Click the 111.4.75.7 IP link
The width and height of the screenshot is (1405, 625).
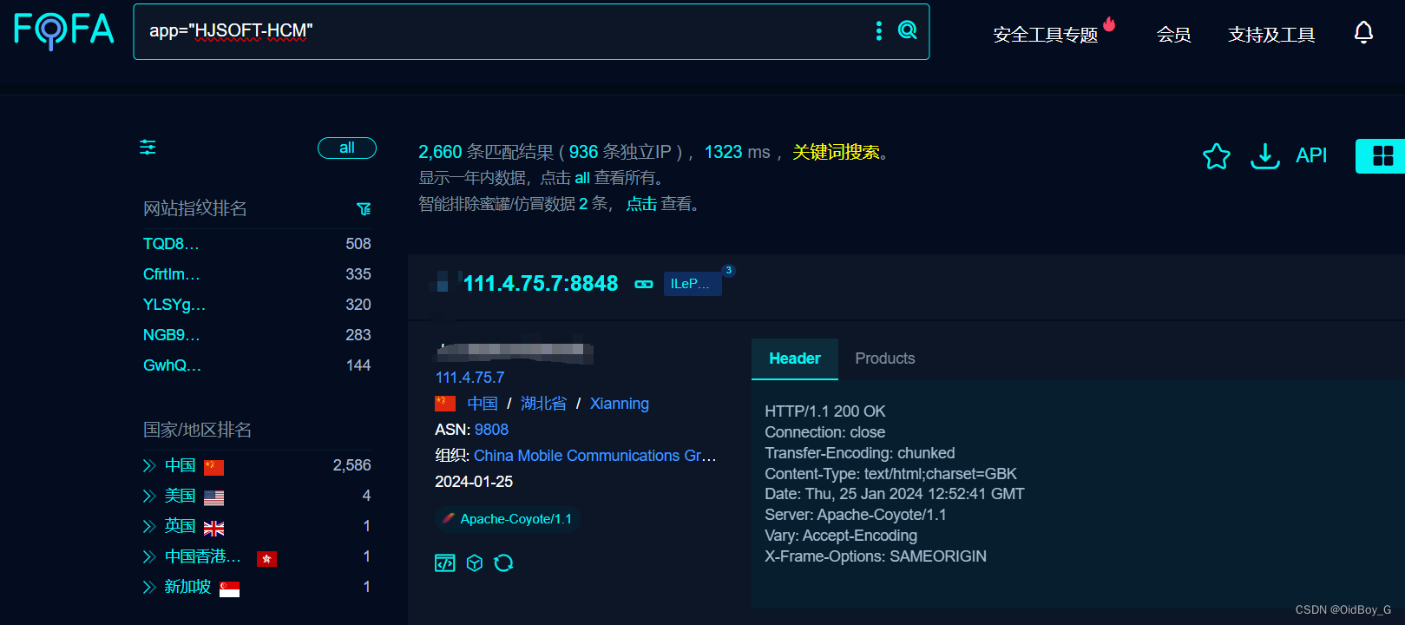pos(469,378)
